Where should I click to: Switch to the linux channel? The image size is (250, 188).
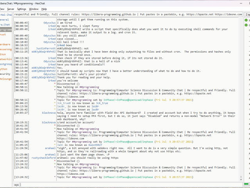[3, 54]
